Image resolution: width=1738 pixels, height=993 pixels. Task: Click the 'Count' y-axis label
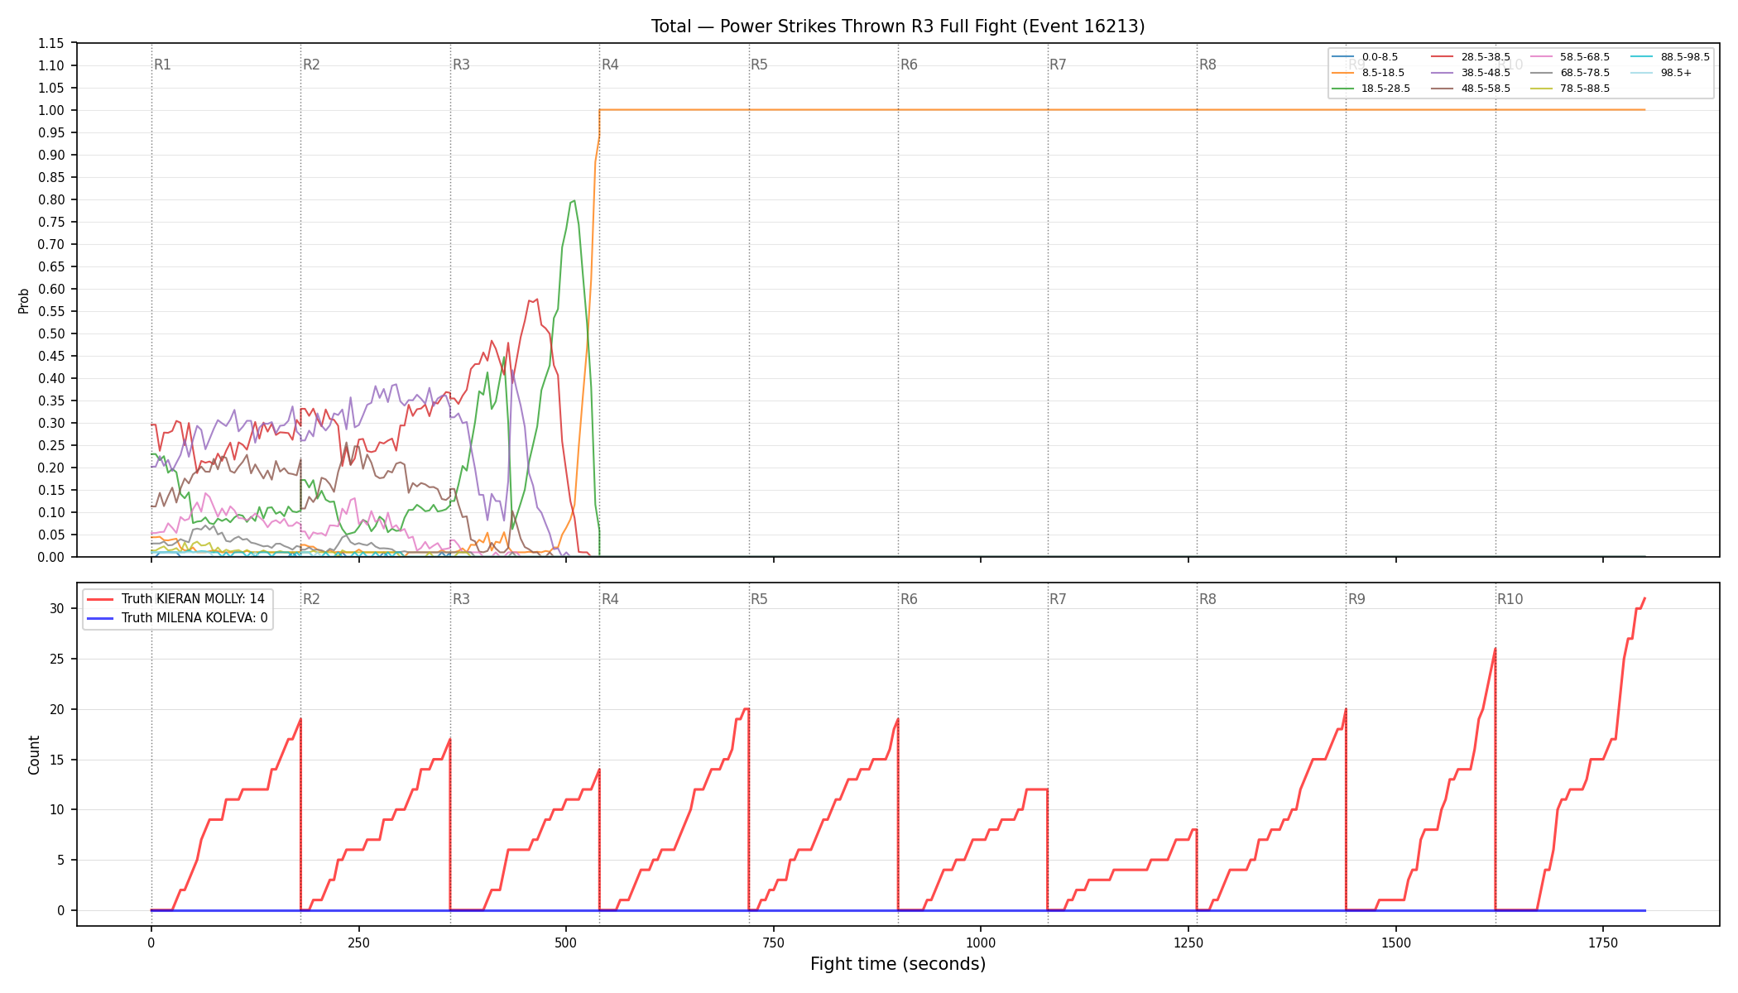pos(34,755)
